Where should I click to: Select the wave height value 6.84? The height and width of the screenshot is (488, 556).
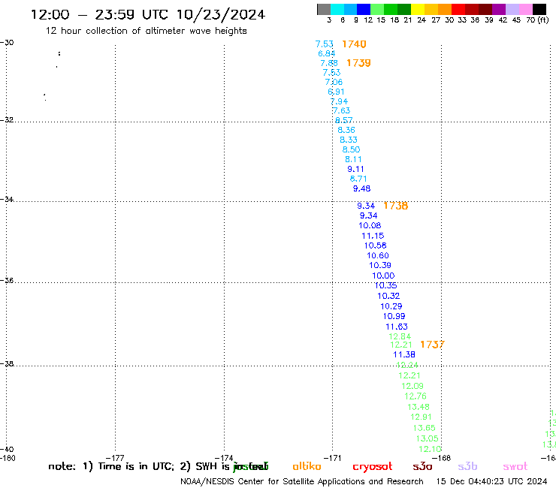click(x=327, y=53)
